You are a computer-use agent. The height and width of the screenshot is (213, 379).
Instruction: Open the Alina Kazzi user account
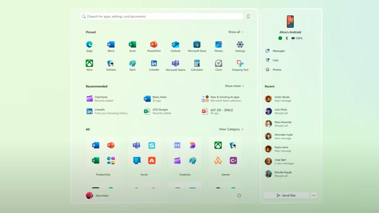point(97,195)
